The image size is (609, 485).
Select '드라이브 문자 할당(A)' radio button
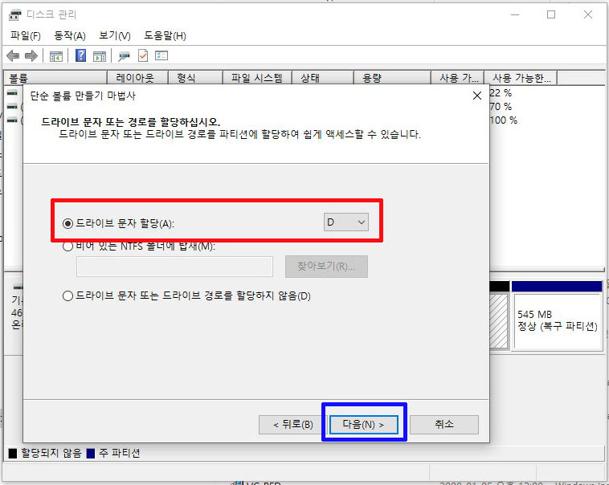[67, 223]
